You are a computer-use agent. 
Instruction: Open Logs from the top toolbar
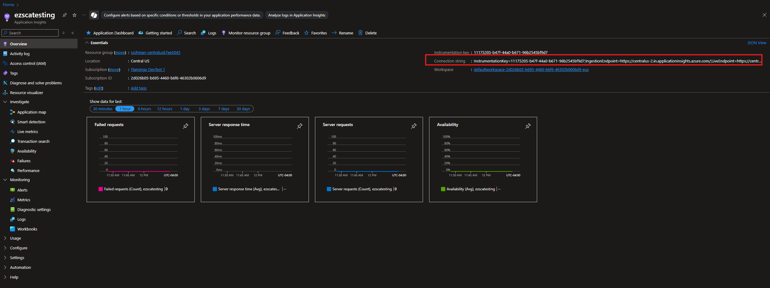point(208,33)
